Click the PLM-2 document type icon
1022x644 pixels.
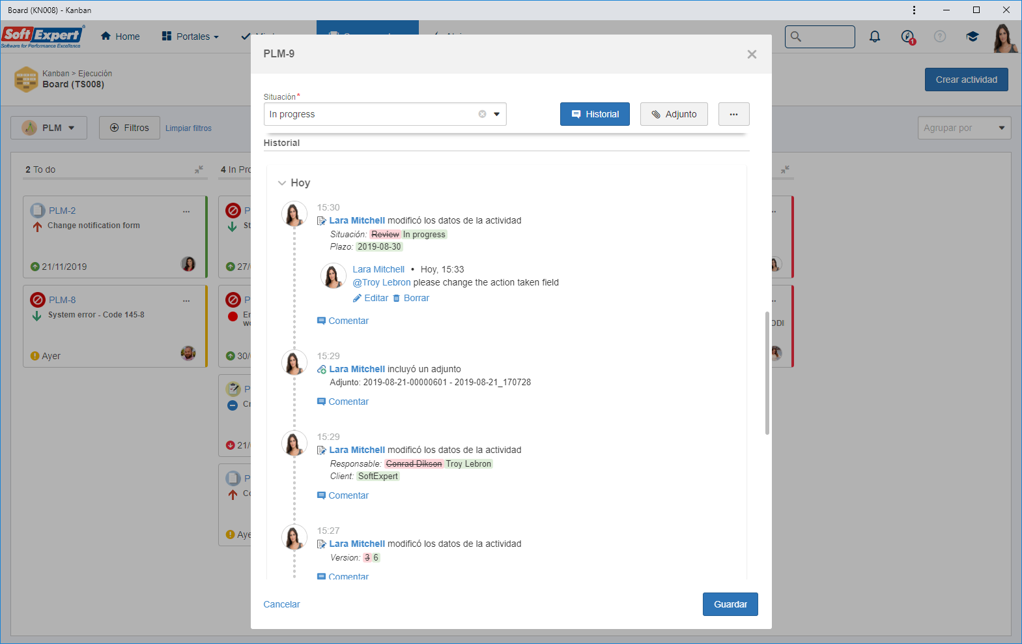[x=38, y=211]
